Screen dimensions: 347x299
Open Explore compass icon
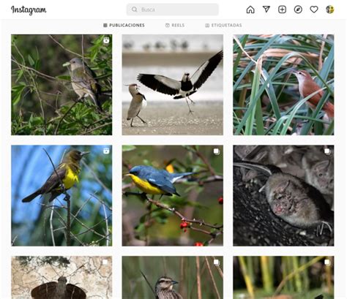(x=298, y=10)
